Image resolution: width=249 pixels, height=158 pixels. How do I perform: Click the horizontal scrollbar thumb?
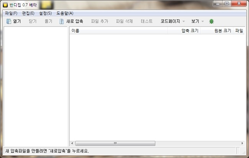click(115, 143)
